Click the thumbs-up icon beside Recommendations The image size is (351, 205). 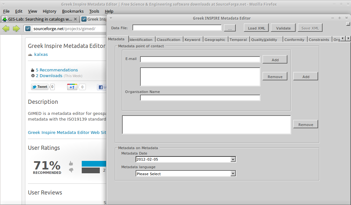pos(33,70)
